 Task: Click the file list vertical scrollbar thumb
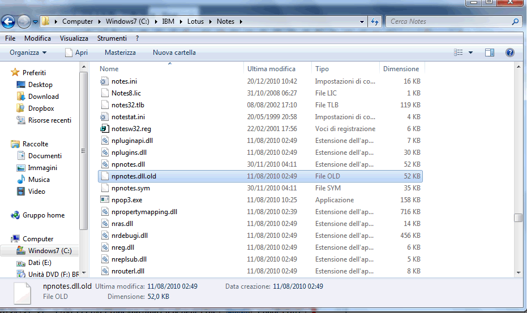(x=518, y=218)
